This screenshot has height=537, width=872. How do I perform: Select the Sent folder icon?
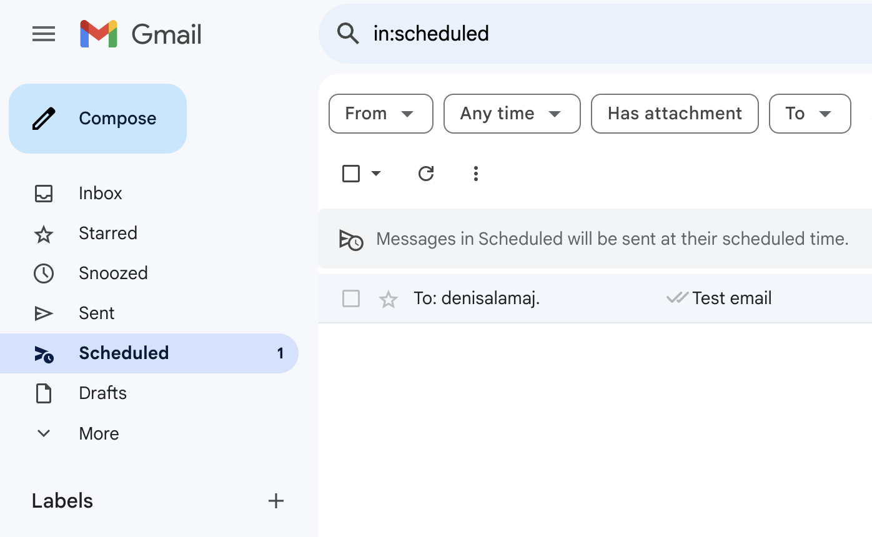click(x=44, y=313)
